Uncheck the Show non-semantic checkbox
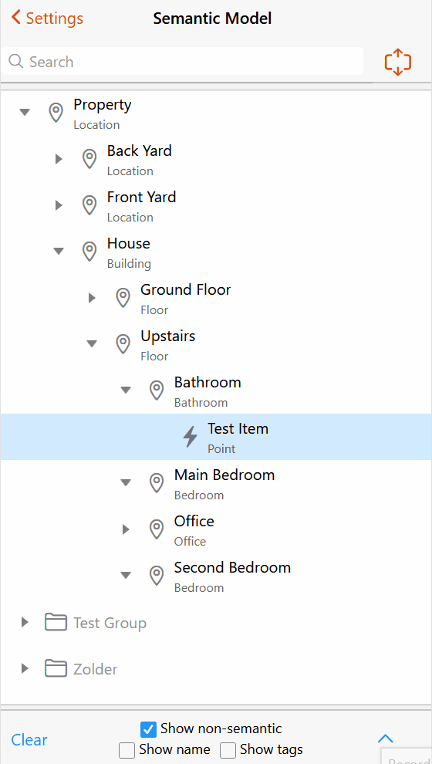Image resolution: width=432 pixels, height=764 pixels. 148,729
